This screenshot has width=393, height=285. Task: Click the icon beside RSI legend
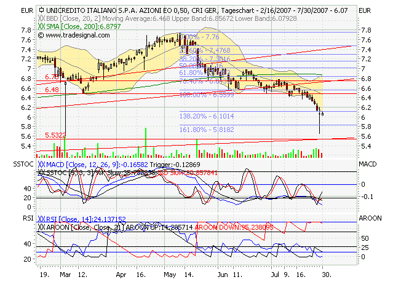pyautogui.click(x=41, y=219)
